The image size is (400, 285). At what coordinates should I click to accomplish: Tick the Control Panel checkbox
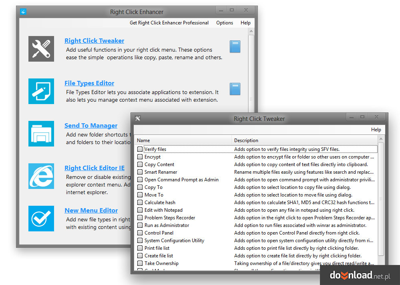[140, 233]
